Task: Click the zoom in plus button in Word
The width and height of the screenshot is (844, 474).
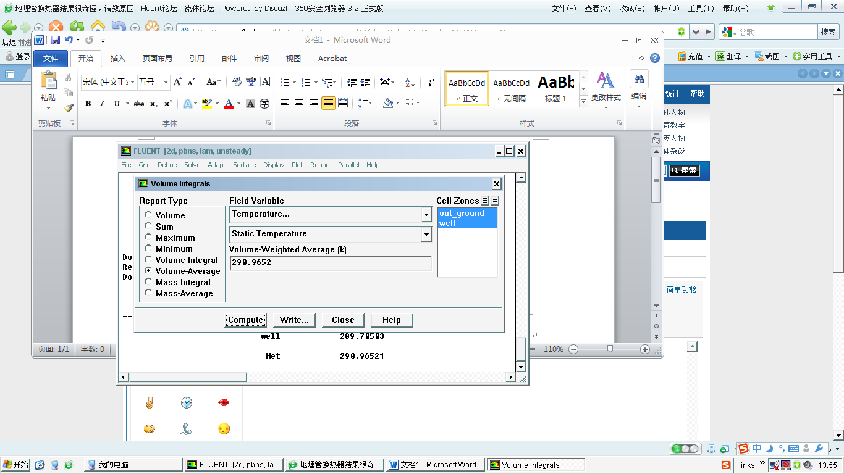Action: pyautogui.click(x=645, y=349)
